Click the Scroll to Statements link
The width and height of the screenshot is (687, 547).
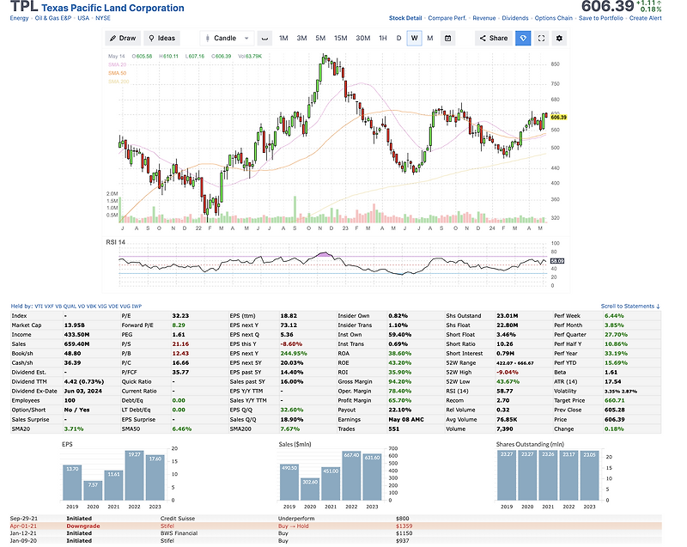click(630, 306)
